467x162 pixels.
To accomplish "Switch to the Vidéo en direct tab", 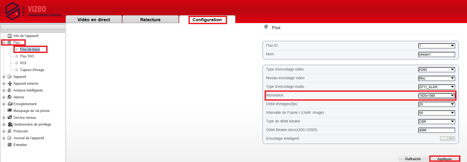I will tap(94, 20).
